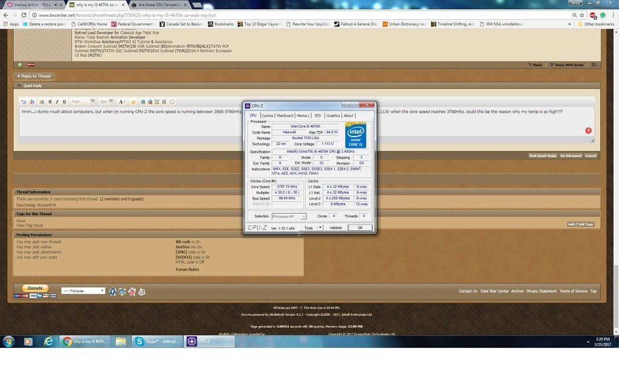This screenshot has height=383, width=619.
Task: Open Internet Explorer from the taskbar
Action: tap(48, 341)
